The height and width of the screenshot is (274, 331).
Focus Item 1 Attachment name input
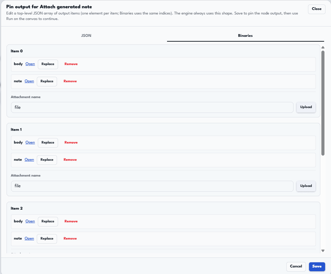[152, 186]
